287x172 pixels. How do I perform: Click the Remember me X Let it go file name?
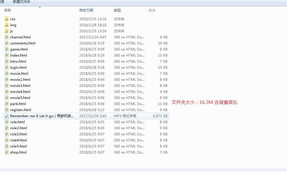tap(42, 116)
